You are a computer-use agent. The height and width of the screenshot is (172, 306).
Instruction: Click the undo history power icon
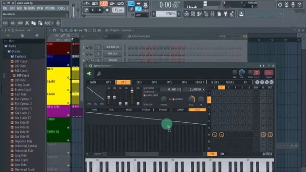tap(280, 4)
